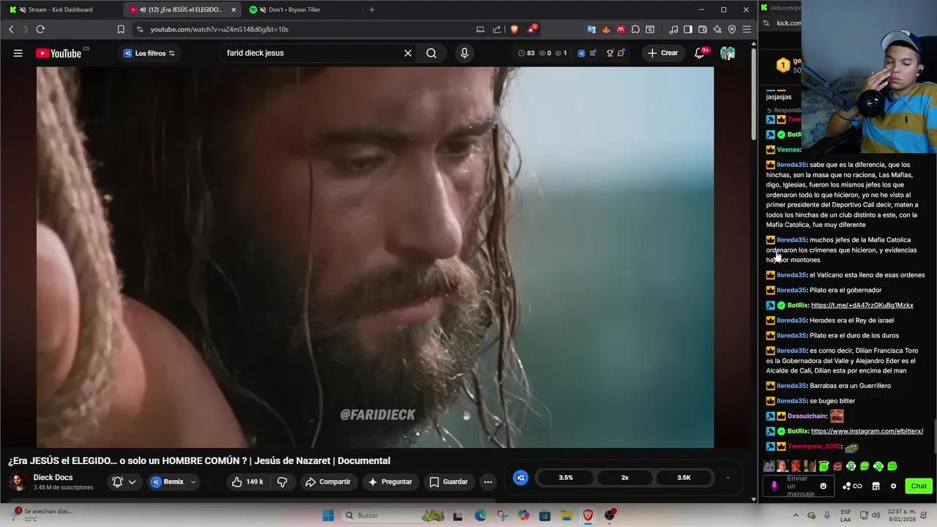Click the Remix button
937x527 pixels.
pyautogui.click(x=168, y=482)
